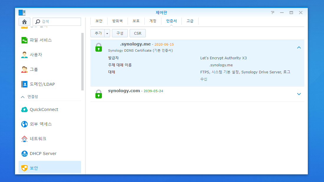Click the Control Panel home icon

[x=24, y=22]
